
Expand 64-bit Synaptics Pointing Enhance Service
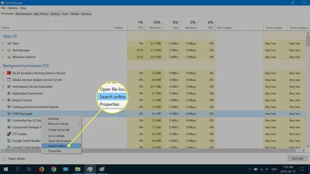[x=3, y=73]
